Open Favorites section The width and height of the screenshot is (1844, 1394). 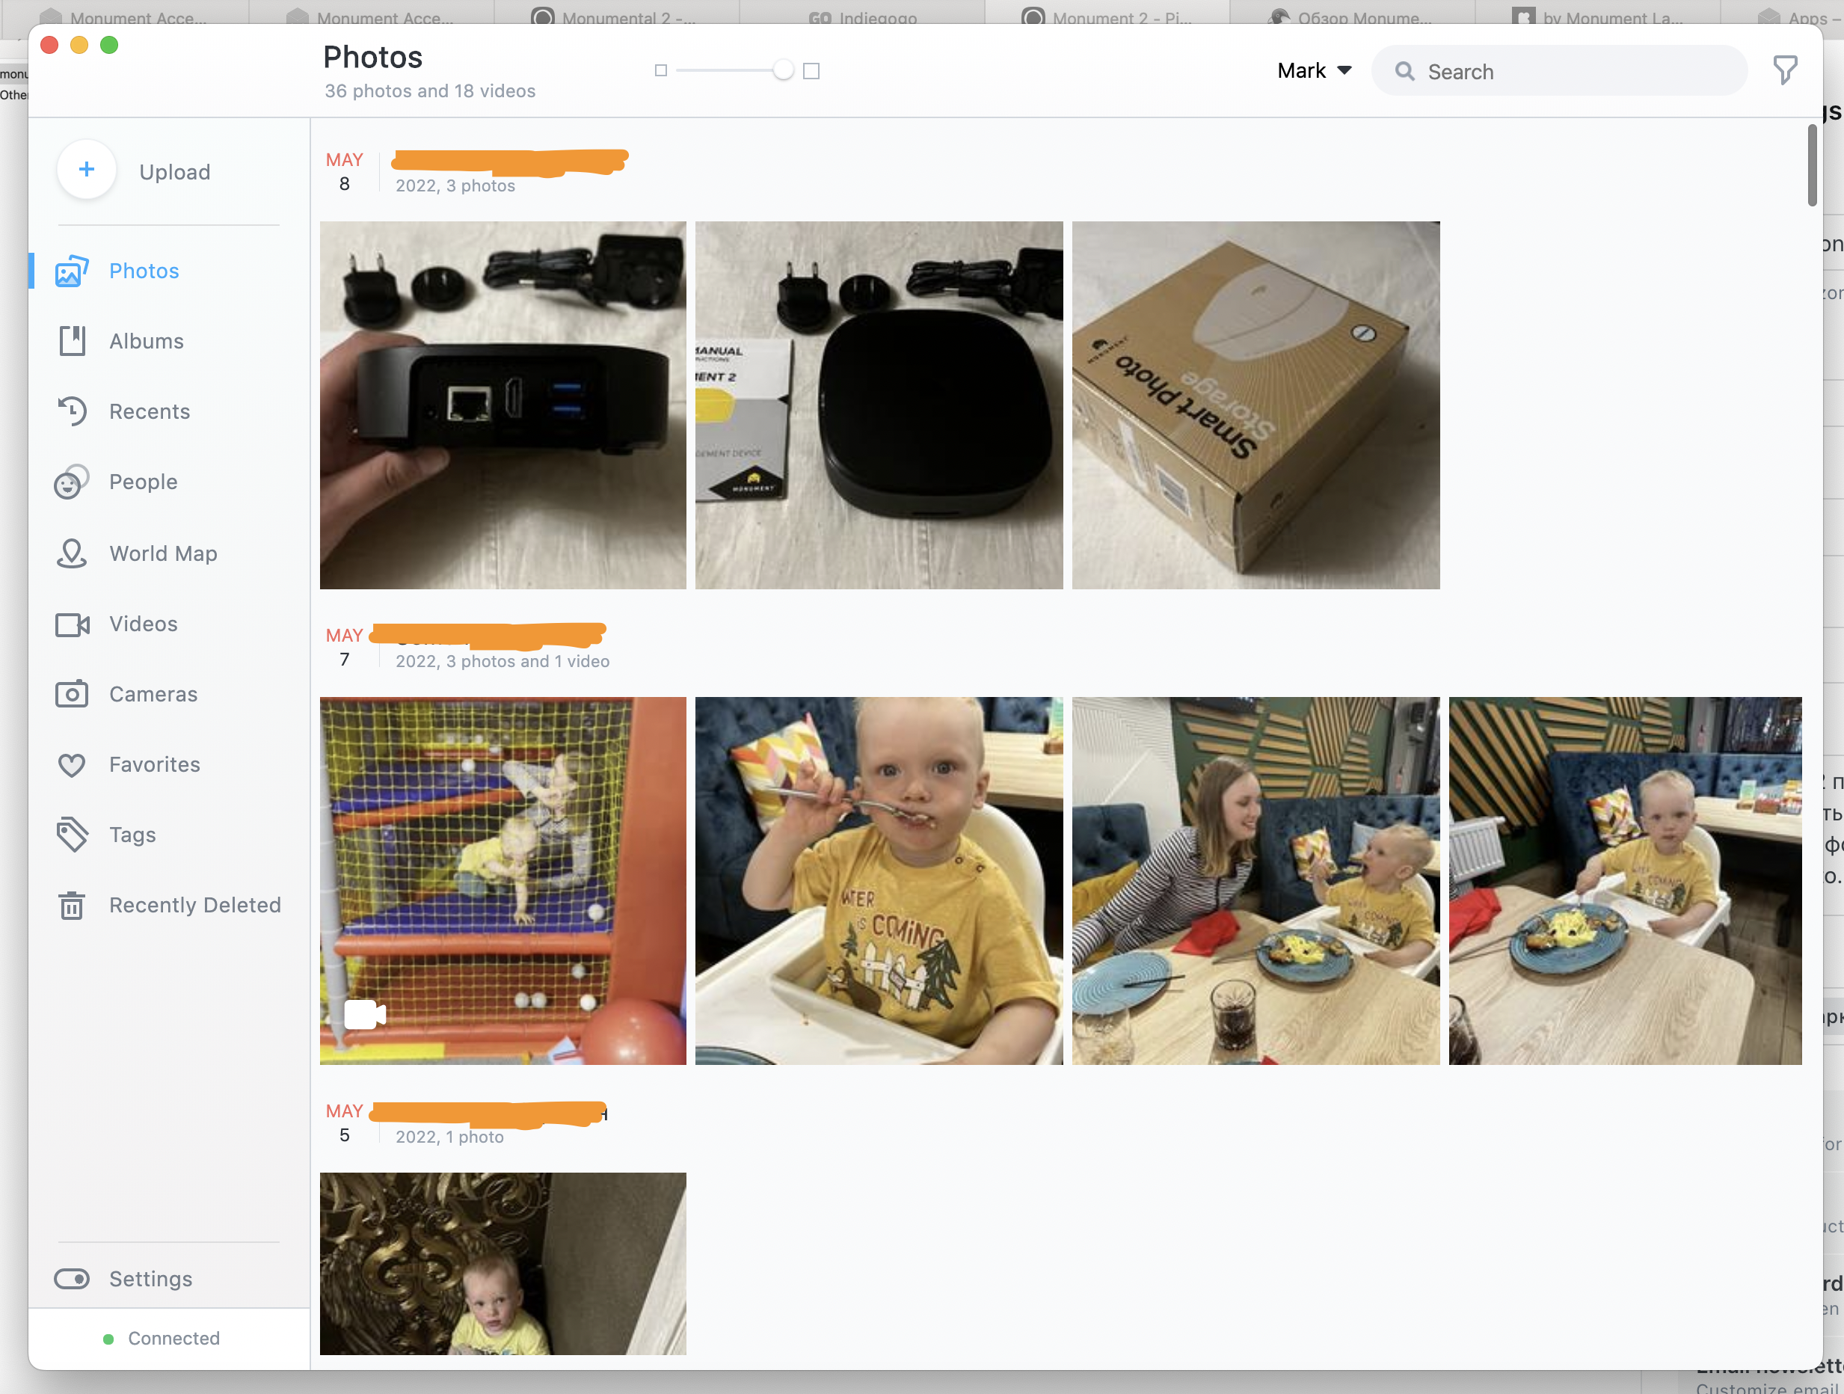pos(155,763)
